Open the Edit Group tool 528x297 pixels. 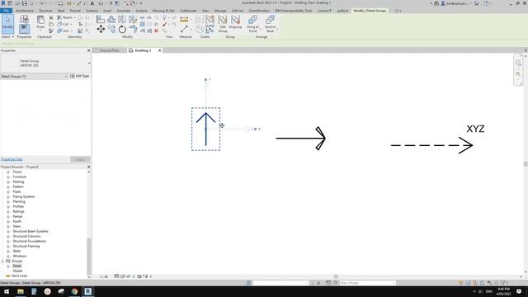223,23
